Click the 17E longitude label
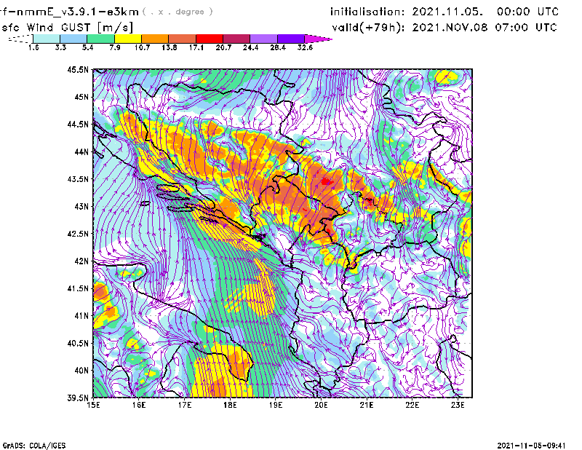Viewport: 582px width, 450px height. pos(185,405)
